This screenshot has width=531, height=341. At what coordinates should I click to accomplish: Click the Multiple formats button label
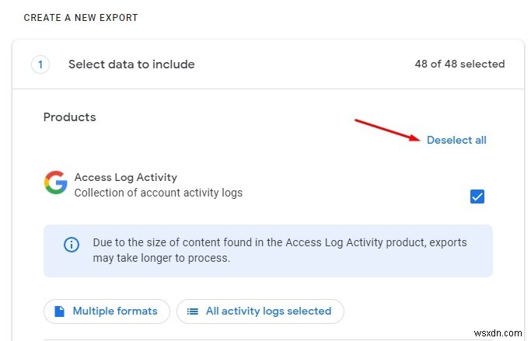coord(115,311)
